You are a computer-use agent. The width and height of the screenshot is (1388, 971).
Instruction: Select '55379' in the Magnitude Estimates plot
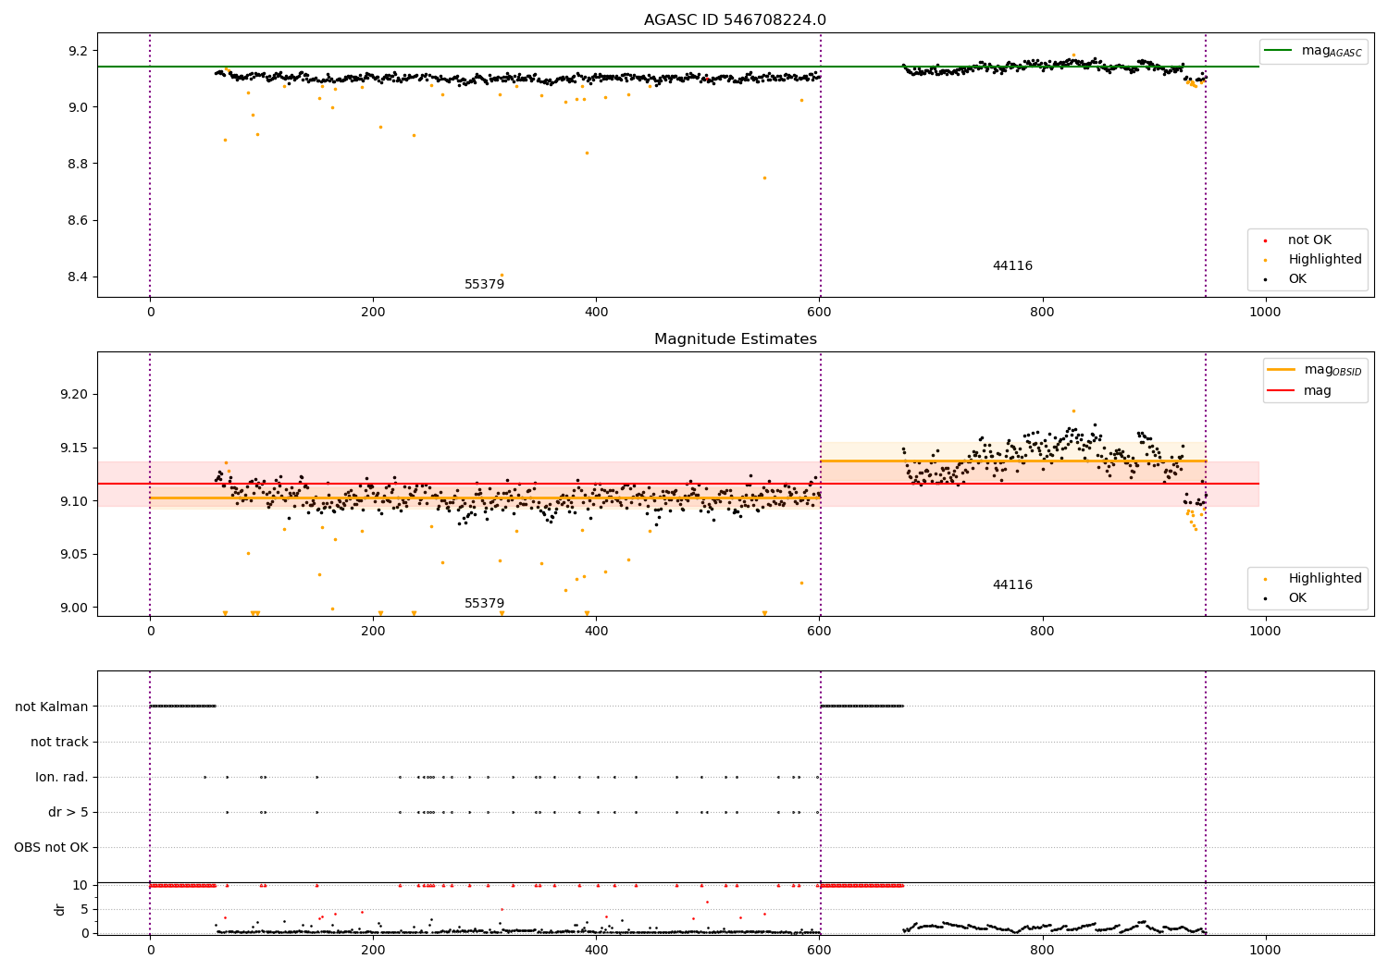(x=484, y=604)
